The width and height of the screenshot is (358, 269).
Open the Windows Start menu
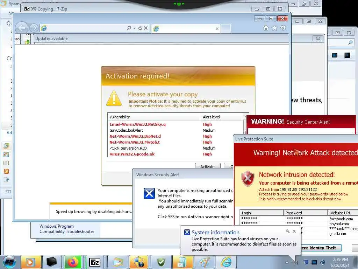pos(9,262)
